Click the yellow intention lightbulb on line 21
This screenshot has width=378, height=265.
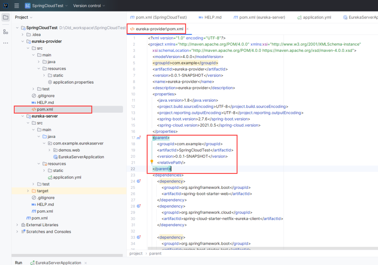151,162
